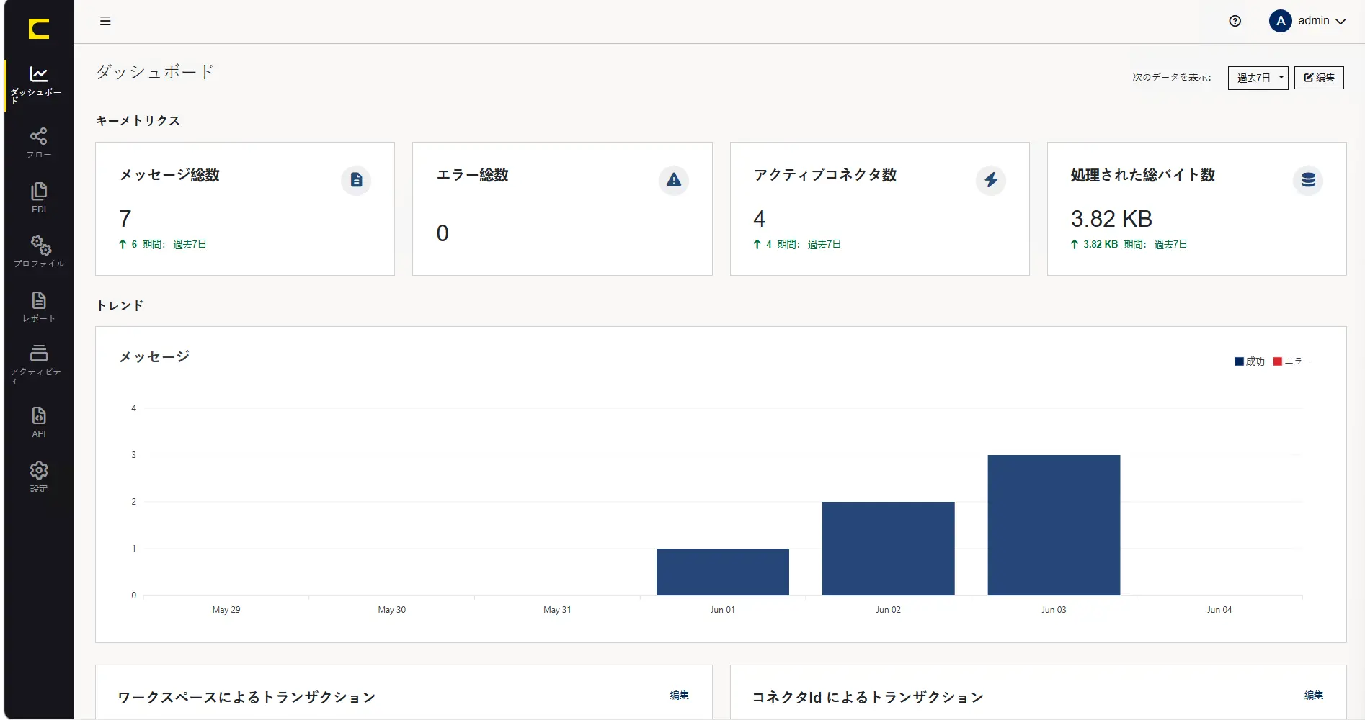Open the 過去7日 period dropdown
The image size is (1365, 720).
coord(1258,78)
